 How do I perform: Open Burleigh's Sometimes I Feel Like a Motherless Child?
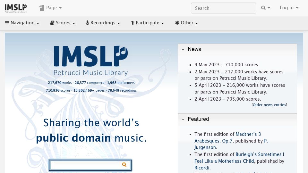point(239,158)
